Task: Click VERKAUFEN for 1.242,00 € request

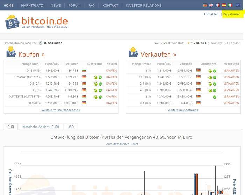Action: click(x=231, y=84)
